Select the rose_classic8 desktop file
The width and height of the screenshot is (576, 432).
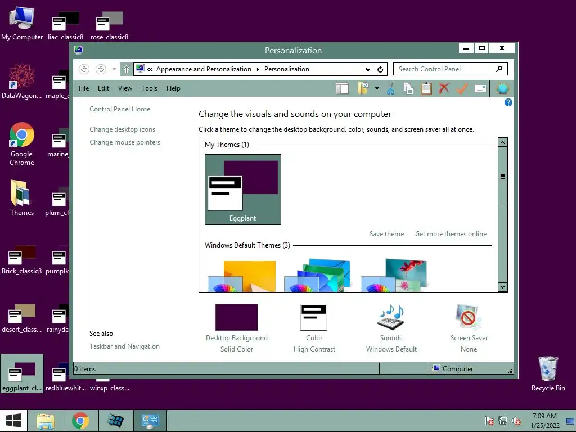click(x=110, y=25)
